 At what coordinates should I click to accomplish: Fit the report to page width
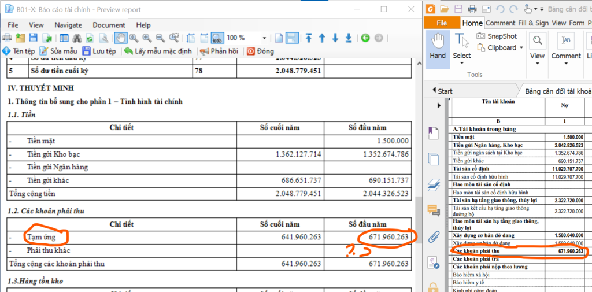pyautogui.click(x=191, y=38)
